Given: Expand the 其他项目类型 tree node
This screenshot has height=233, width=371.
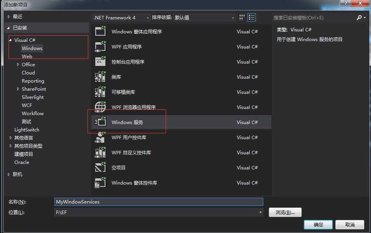Looking at the screenshot, I should (10, 146).
